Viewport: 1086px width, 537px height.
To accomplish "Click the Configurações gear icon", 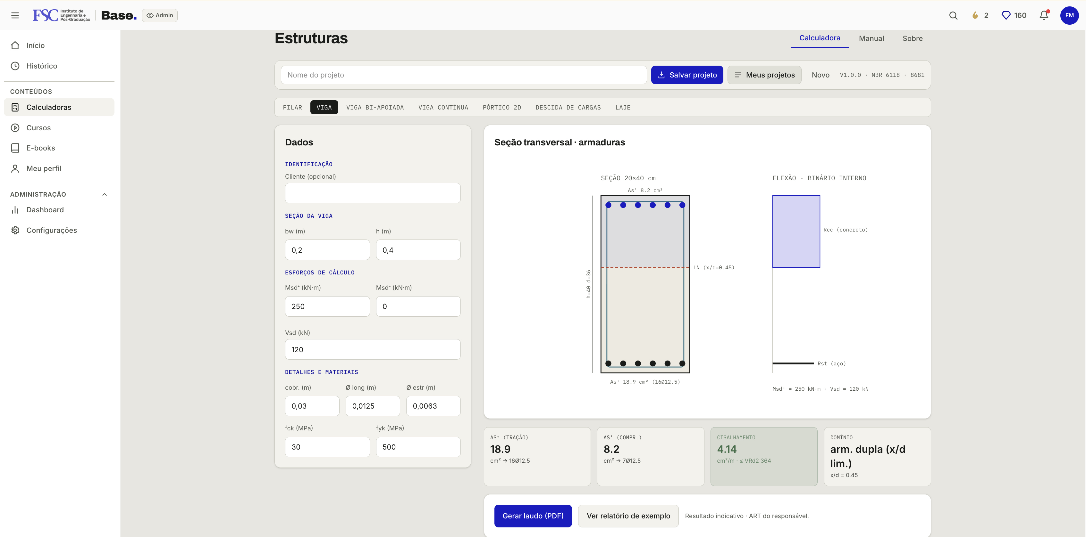I will 15,230.
